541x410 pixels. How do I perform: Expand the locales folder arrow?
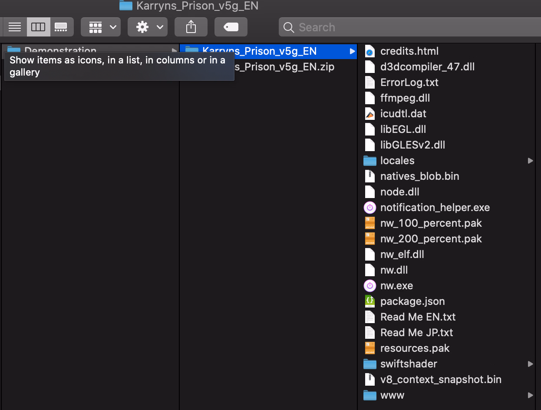[530, 161]
